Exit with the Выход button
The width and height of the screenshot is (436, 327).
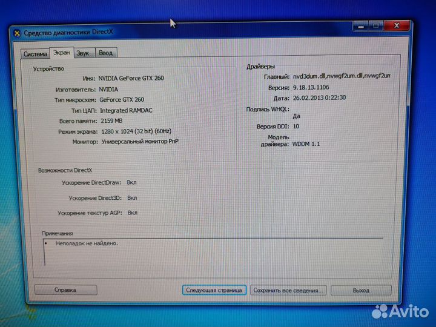[361, 290]
